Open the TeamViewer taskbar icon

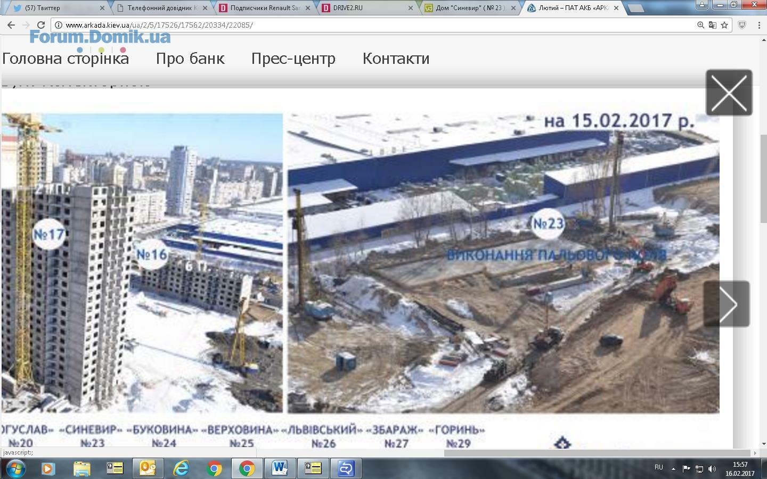[346, 468]
